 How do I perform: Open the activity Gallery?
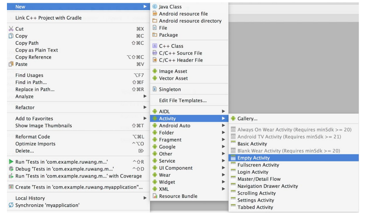247,118
